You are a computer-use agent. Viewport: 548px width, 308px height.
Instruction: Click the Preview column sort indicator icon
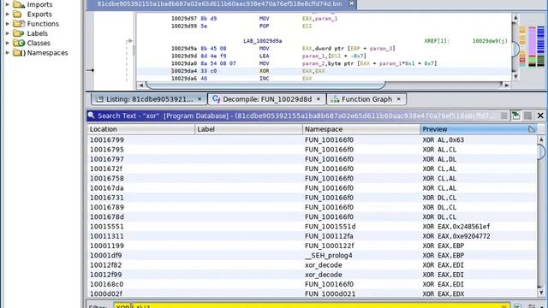[532, 129]
